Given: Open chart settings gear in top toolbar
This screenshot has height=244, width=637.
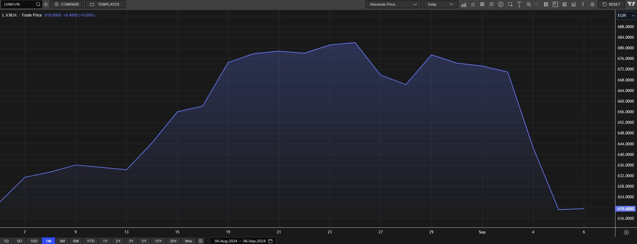Looking at the screenshot, I should 592,4.
